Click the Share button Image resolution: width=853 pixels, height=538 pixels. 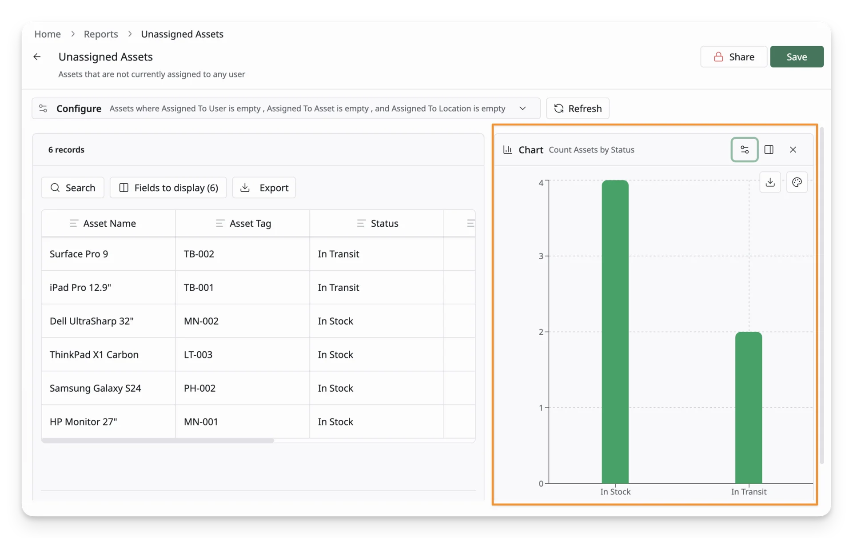pyautogui.click(x=733, y=56)
